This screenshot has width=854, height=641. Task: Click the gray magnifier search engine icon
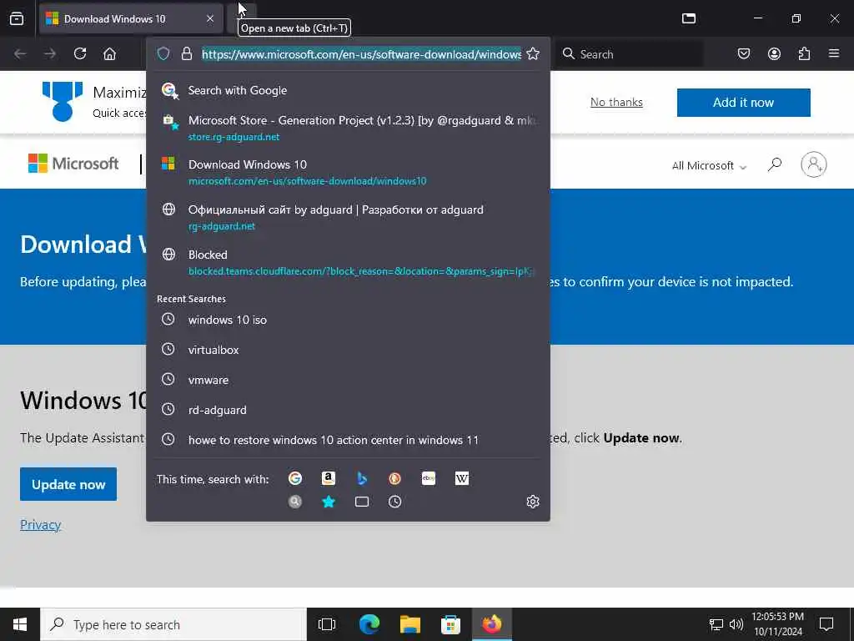pyautogui.click(x=295, y=502)
